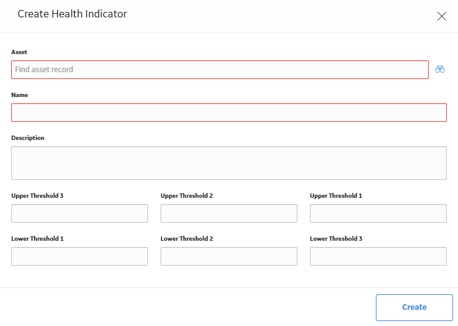Focus the Lower Threshold 1 field
The image size is (458, 326).
(x=80, y=256)
